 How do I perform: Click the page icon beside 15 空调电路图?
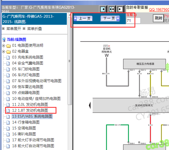click(x=8, y=129)
